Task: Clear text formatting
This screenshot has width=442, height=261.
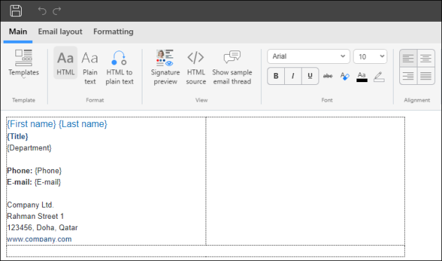Action: (x=344, y=76)
